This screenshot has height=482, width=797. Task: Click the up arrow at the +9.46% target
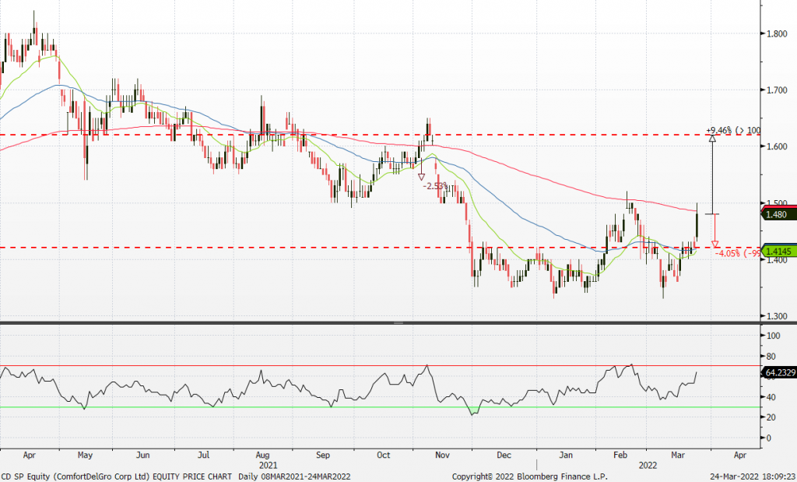[711, 139]
